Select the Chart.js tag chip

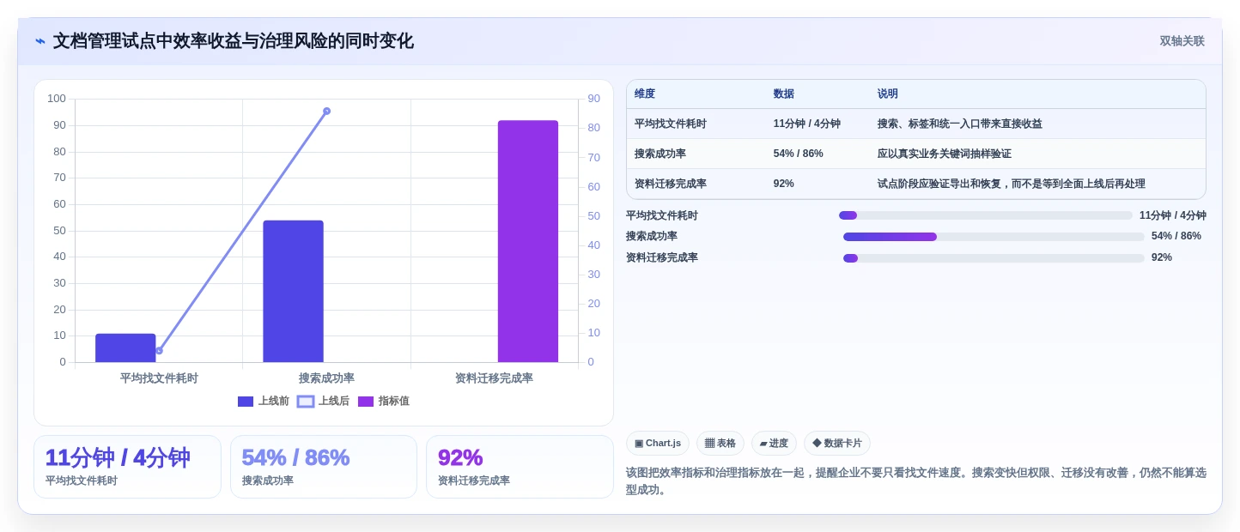(x=658, y=444)
